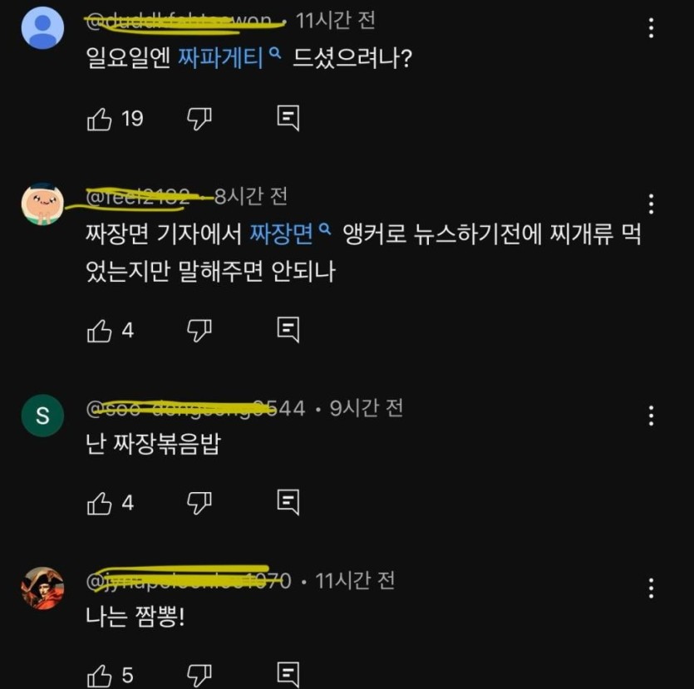Open the Napoleon portrait avatar profile
The height and width of the screenshot is (689, 694).
point(42,588)
